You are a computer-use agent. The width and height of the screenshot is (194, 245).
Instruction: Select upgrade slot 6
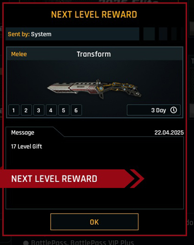coord(76,110)
